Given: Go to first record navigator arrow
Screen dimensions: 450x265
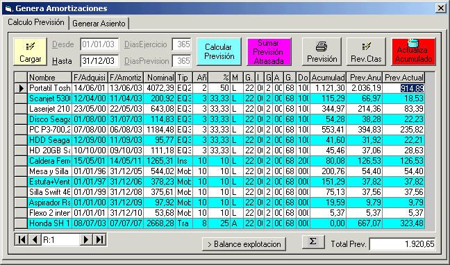Looking at the screenshot, I should (x=22, y=239).
